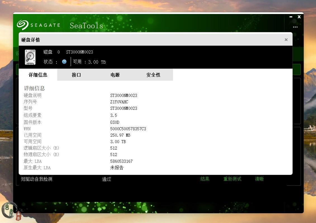Click the hard disk drive icon
Screen dimensions: 316x223
[30, 57]
